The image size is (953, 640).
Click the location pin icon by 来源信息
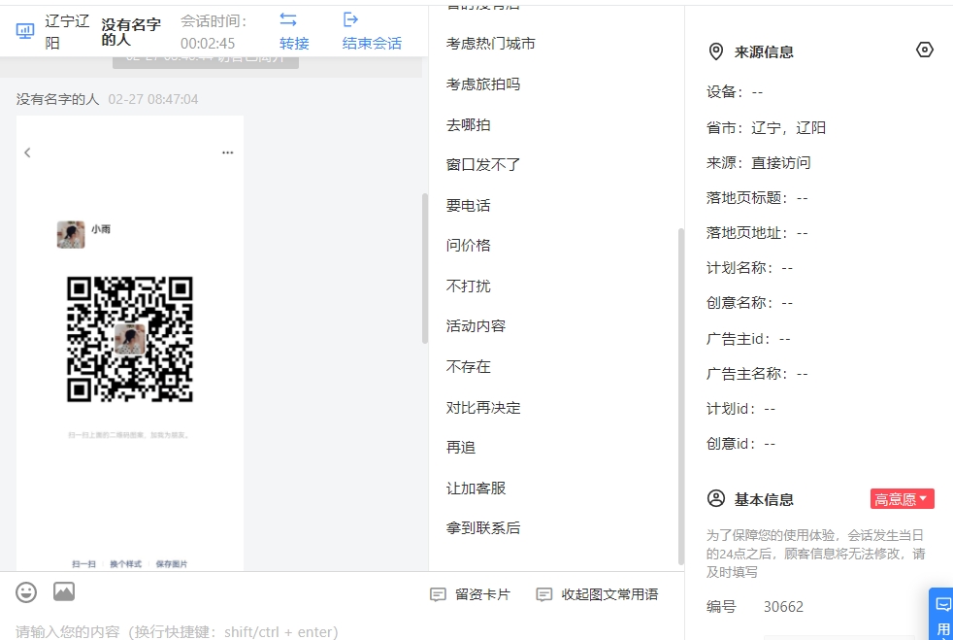716,51
